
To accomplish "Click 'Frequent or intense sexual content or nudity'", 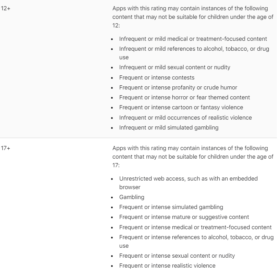I will pos(177,256).
